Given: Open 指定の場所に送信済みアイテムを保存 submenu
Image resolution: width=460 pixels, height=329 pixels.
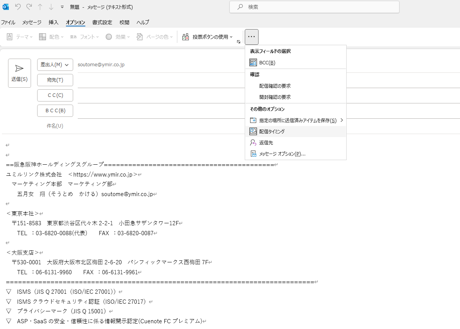Looking at the screenshot, I should coord(296,120).
